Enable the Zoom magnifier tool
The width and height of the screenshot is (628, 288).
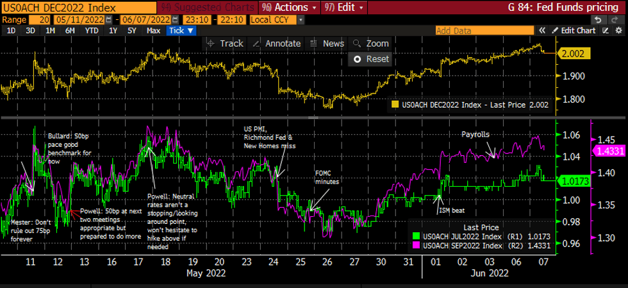click(370, 43)
